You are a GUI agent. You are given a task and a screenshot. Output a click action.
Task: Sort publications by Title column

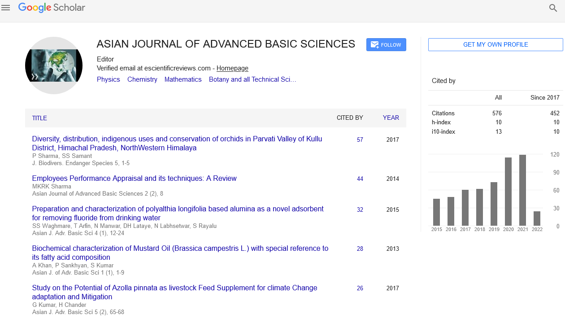point(39,118)
